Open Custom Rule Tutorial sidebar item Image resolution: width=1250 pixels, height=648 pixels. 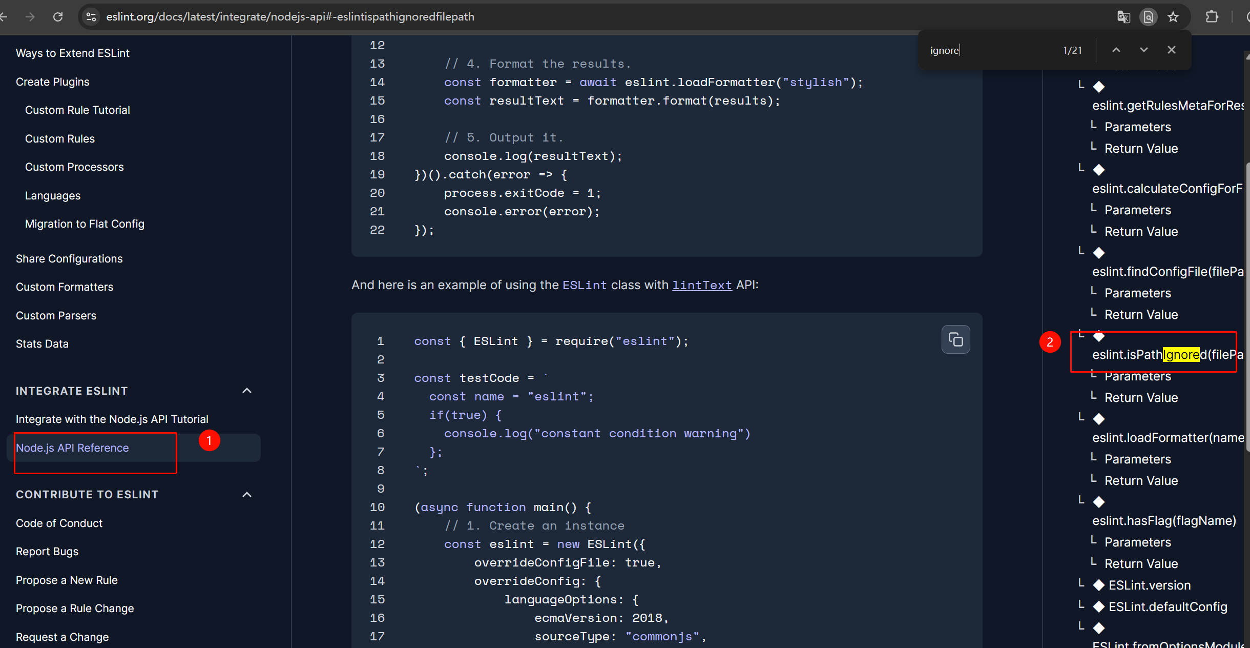coord(77,110)
